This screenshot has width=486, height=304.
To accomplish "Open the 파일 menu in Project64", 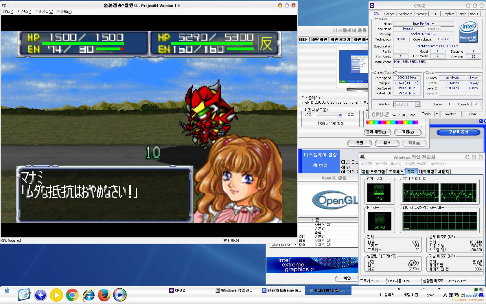I will pyautogui.click(x=8, y=12).
